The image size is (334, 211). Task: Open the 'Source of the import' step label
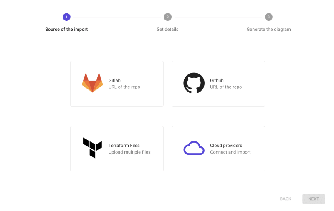66,29
